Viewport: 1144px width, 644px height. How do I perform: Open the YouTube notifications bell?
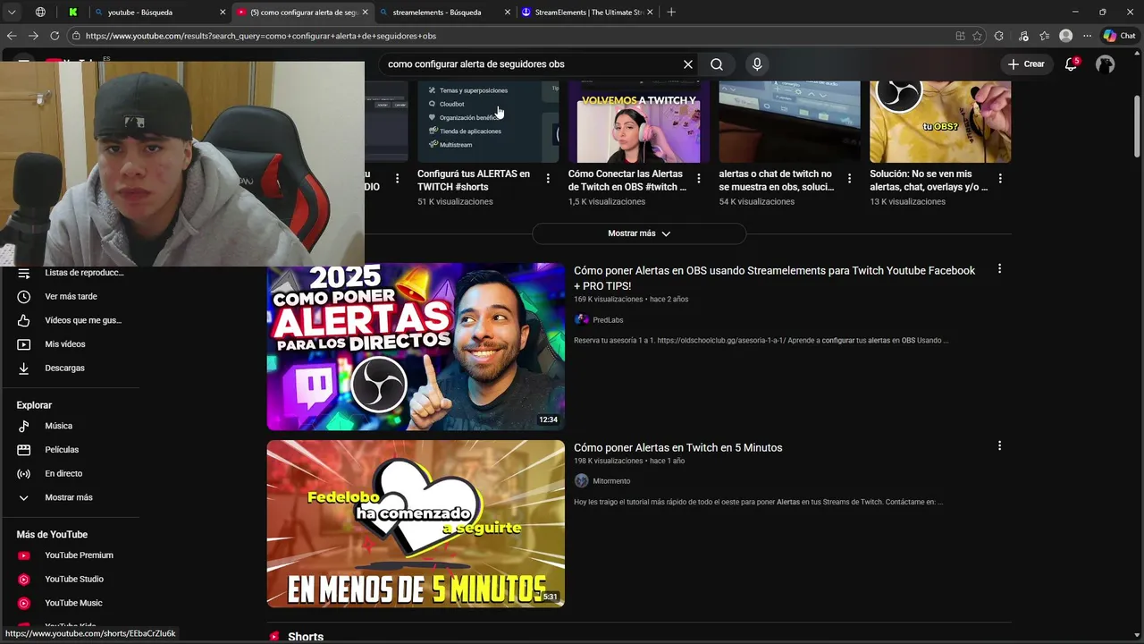[x=1072, y=64]
